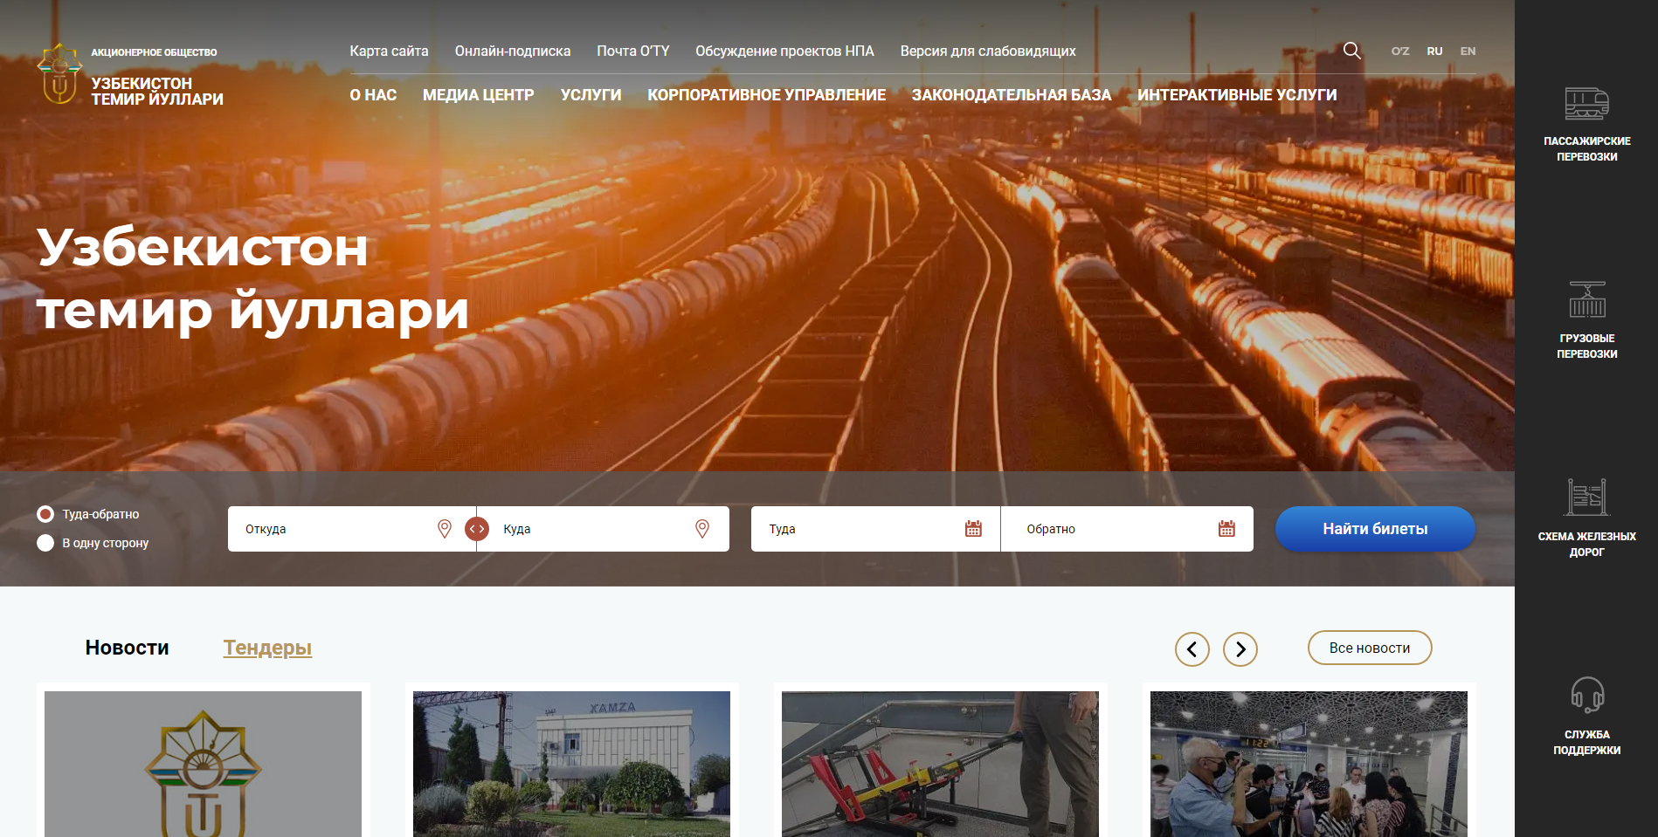Viewport: 1658px width, 837px height.
Task: Go to next news with right arrow
Action: coord(1240,649)
